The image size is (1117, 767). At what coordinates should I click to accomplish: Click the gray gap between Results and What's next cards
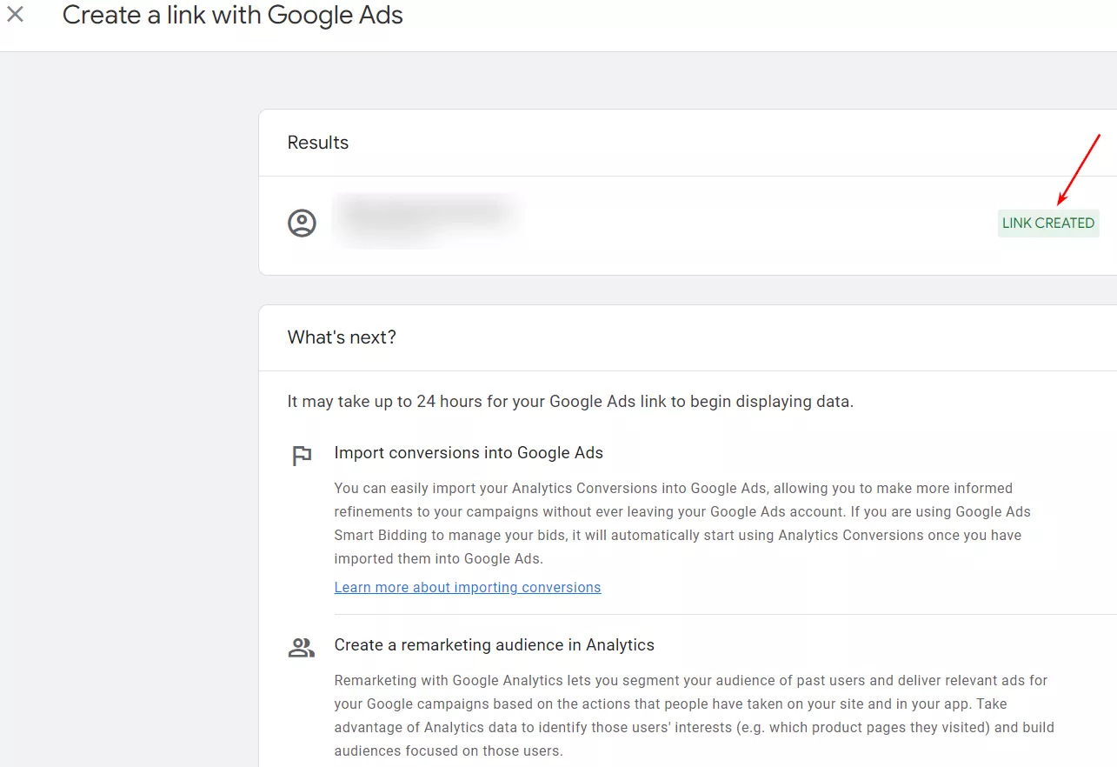point(687,290)
